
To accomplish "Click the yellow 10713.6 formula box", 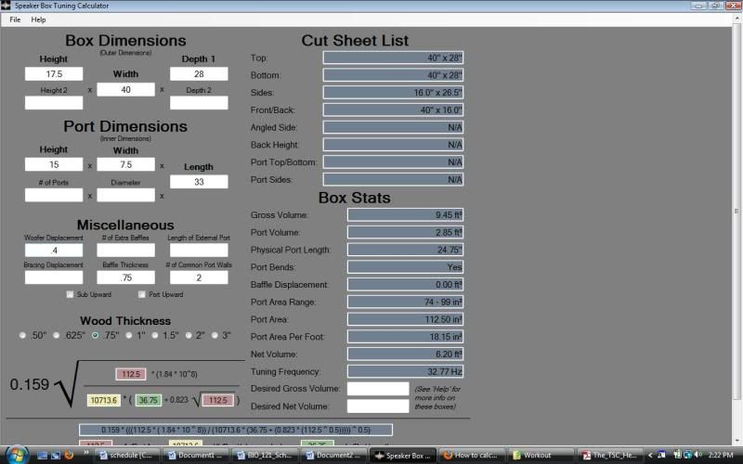I will (x=104, y=400).
